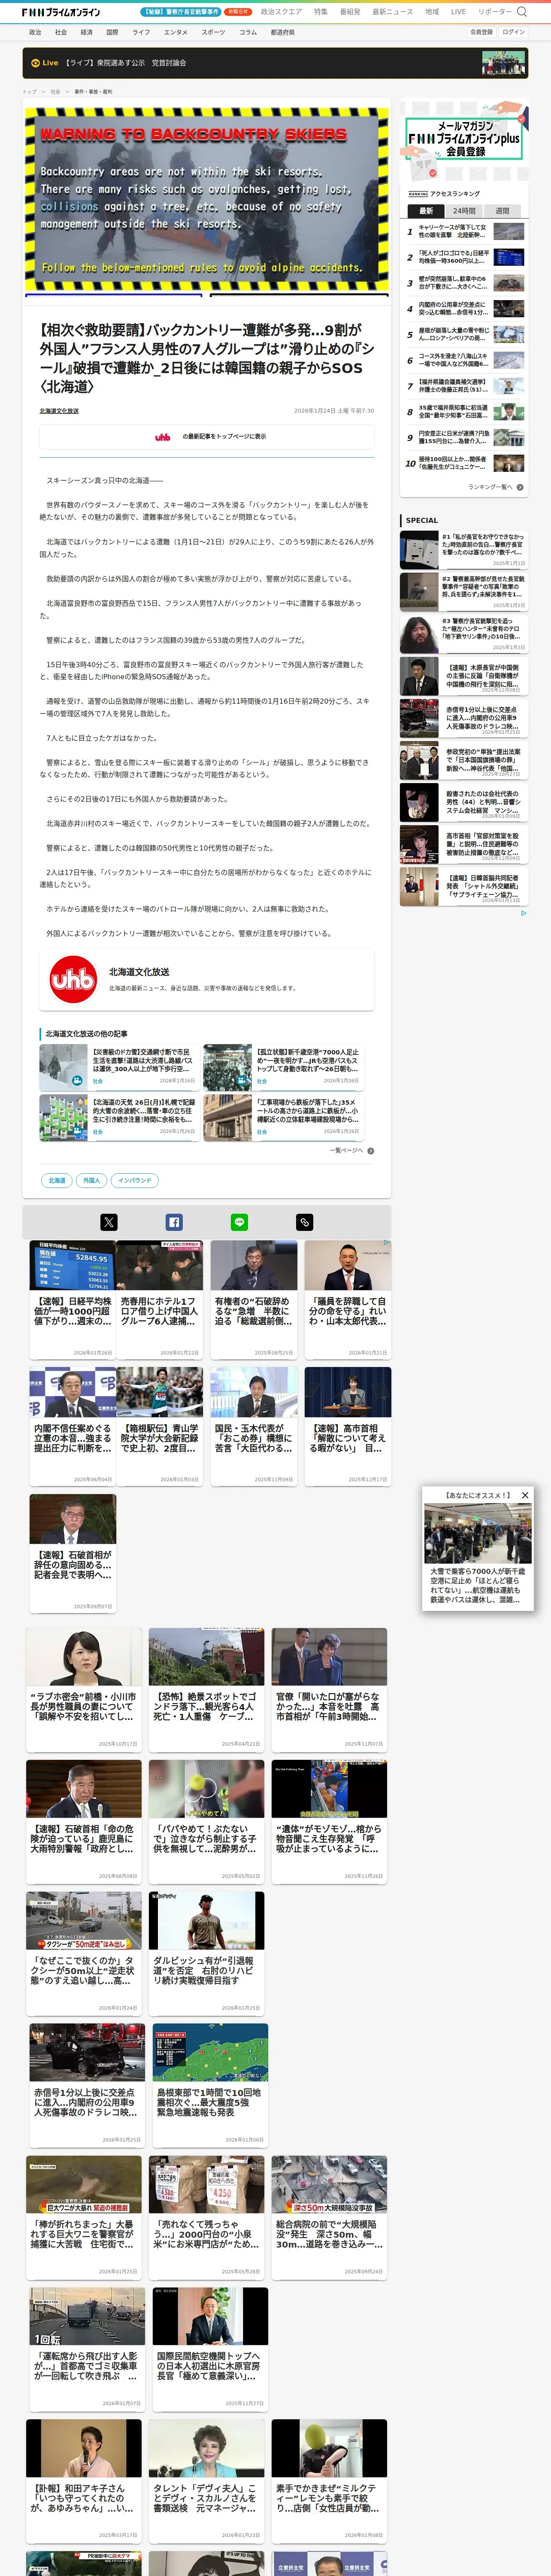
Task: Click the 会員登録 button in header
Action: tap(481, 32)
